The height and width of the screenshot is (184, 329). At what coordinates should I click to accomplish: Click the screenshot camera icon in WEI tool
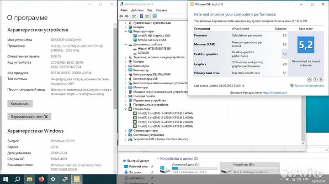point(309,79)
